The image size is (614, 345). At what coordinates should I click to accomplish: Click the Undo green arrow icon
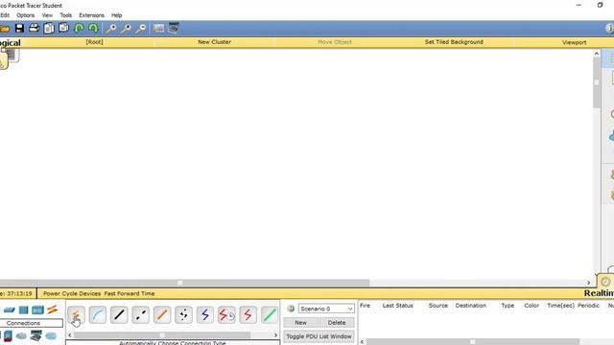pyautogui.click(x=79, y=28)
